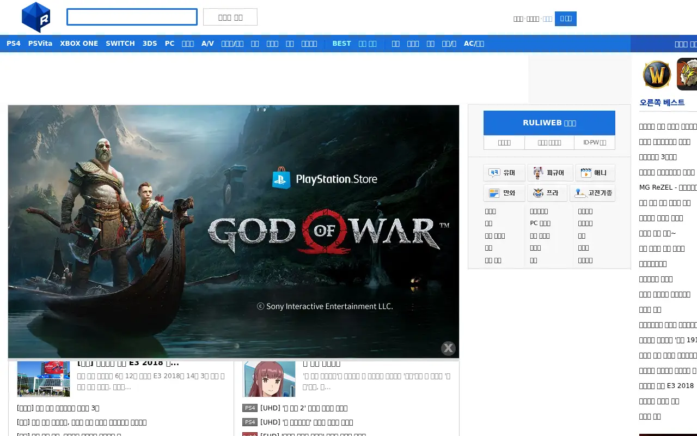The image size is (697, 436).
Task: Open the 프라 board with Gundam-head icon
Action: click(547, 193)
